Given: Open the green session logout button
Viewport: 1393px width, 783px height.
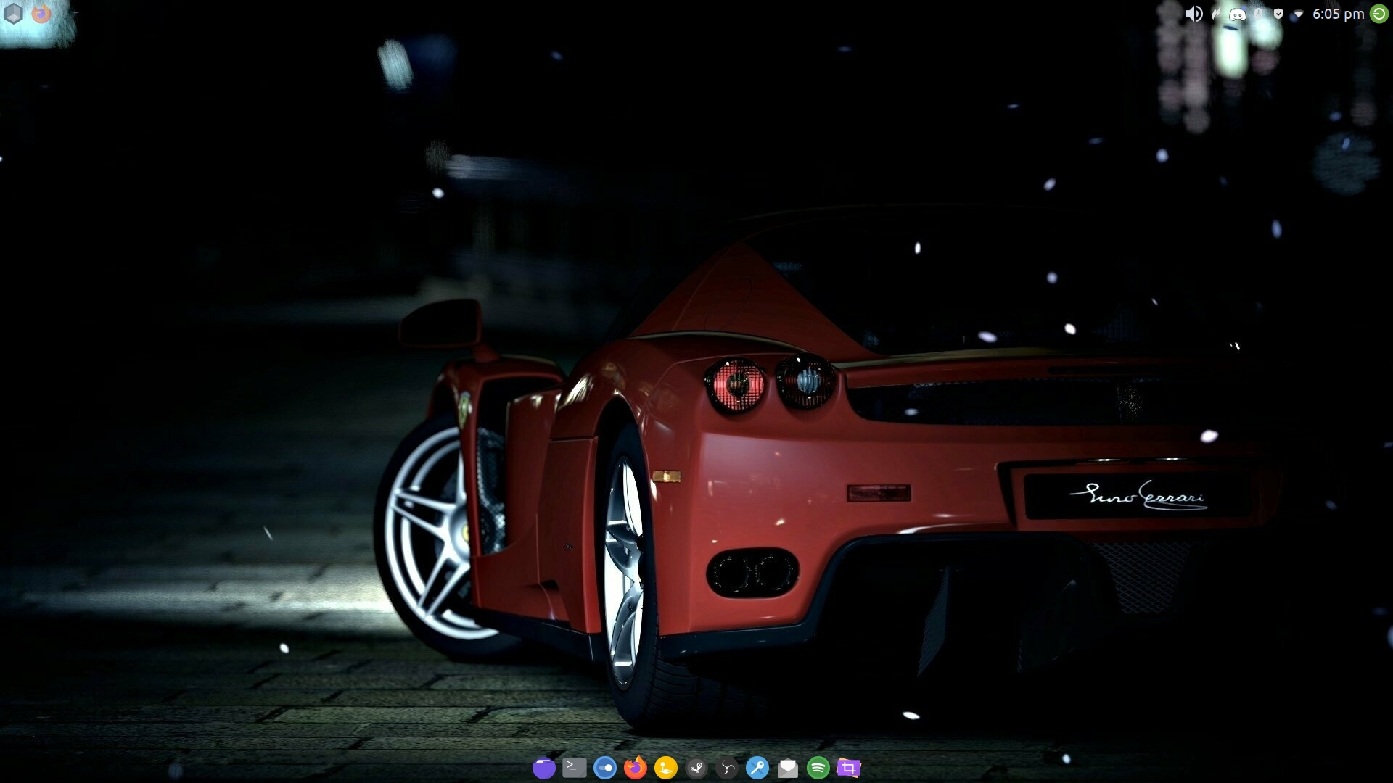Looking at the screenshot, I should tap(1378, 14).
